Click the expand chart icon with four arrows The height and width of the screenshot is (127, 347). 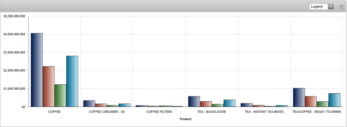(x=341, y=6)
